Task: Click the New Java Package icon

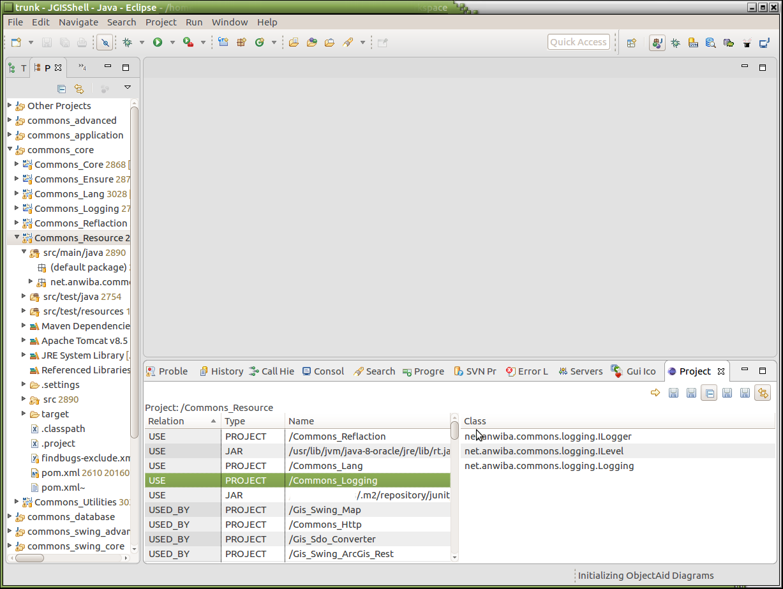Action: tap(241, 42)
